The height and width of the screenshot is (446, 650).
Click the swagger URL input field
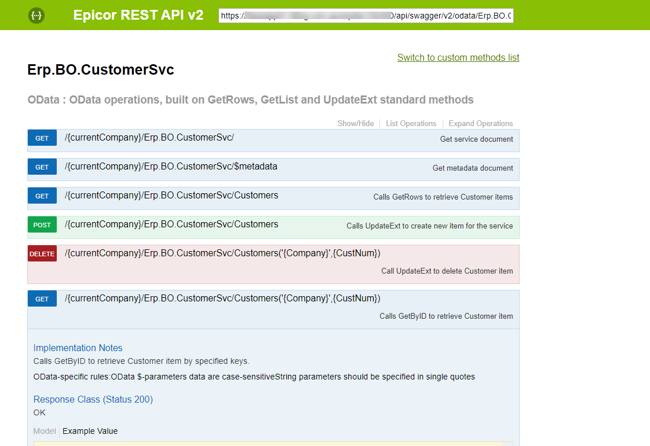click(366, 16)
